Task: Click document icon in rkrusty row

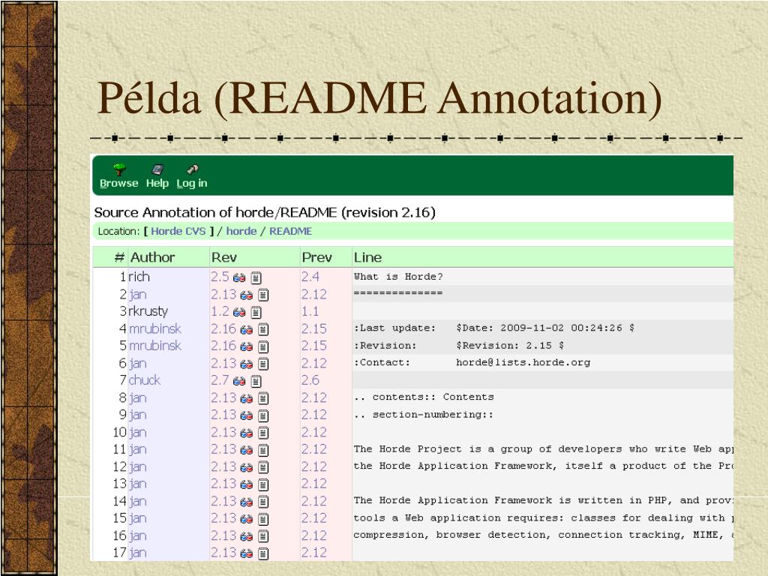Action: [x=256, y=312]
